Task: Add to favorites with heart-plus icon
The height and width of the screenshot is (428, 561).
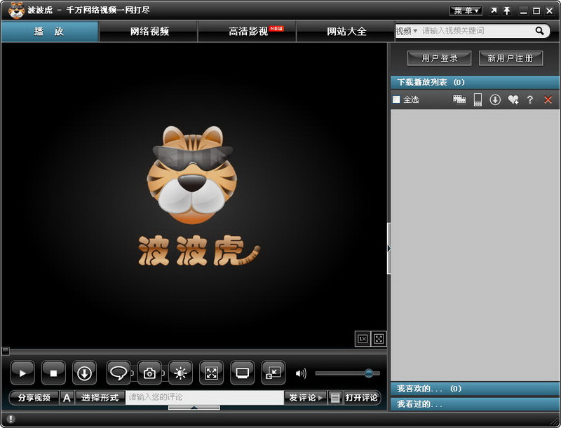Action: click(x=513, y=100)
